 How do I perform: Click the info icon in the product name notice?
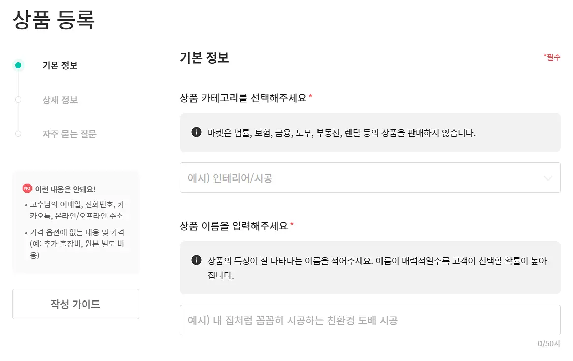[196, 260]
